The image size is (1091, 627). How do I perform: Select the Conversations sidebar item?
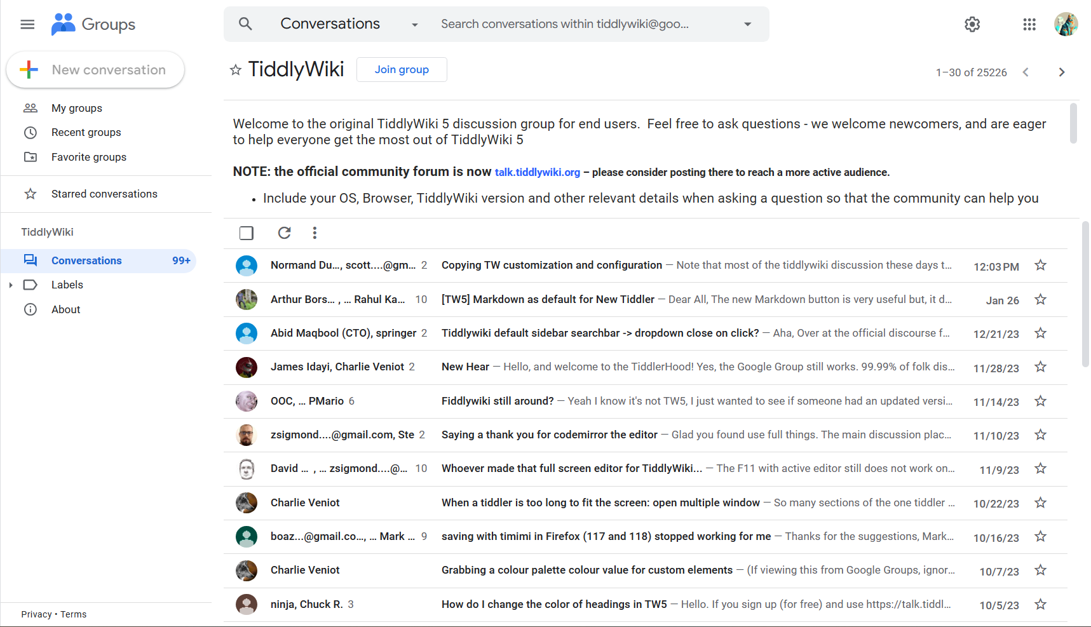[98, 260]
